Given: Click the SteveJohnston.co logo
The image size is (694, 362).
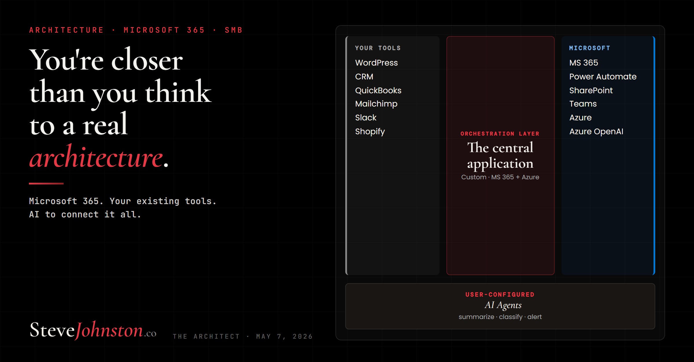Looking at the screenshot, I should point(93,330).
